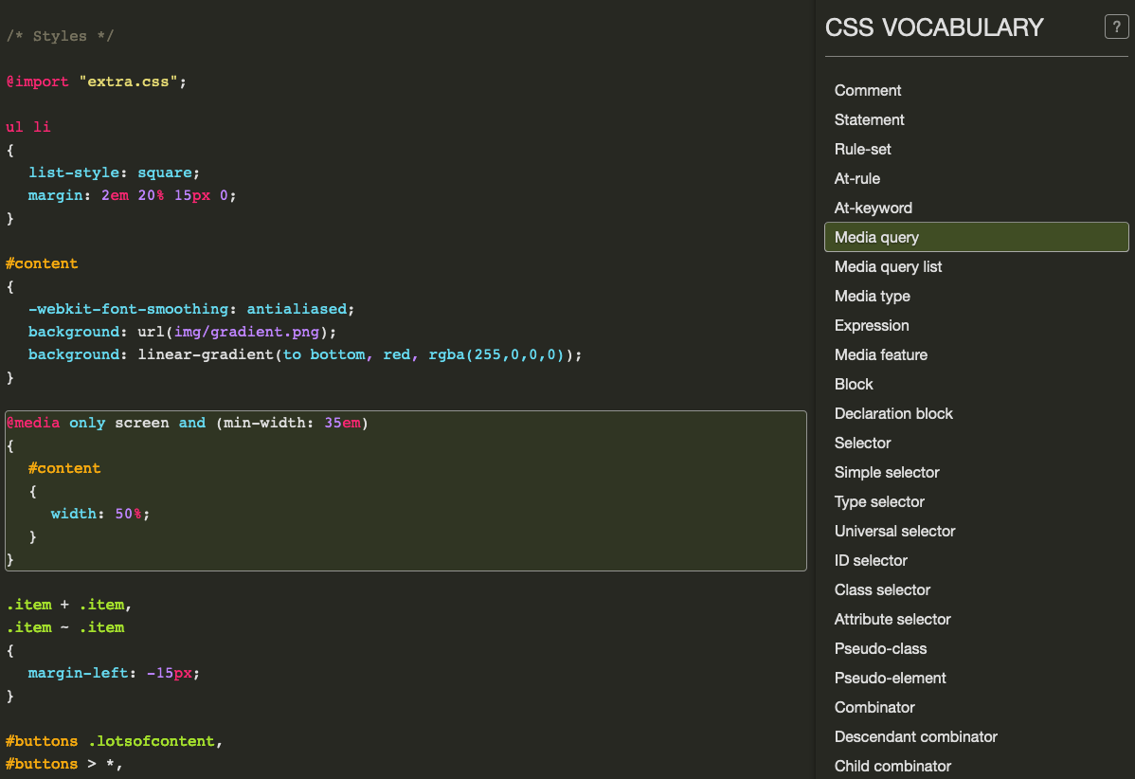Select Descendant combinator entry
Image resolution: width=1135 pixels, height=779 pixels.
pos(915,737)
